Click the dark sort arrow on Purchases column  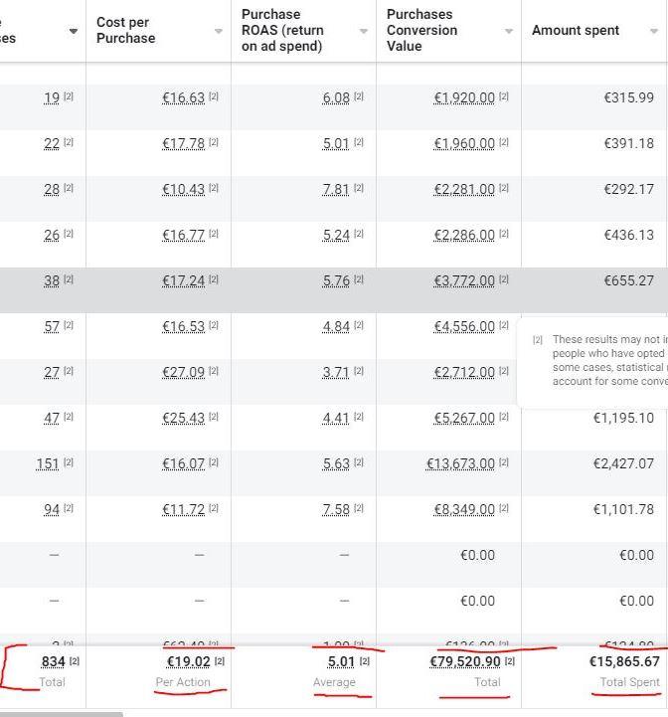pyautogui.click(x=74, y=31)
